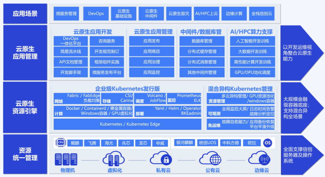Click the 云原生资源引擎 side label
This screenshot has height=177, width=325.
[25, 107]
